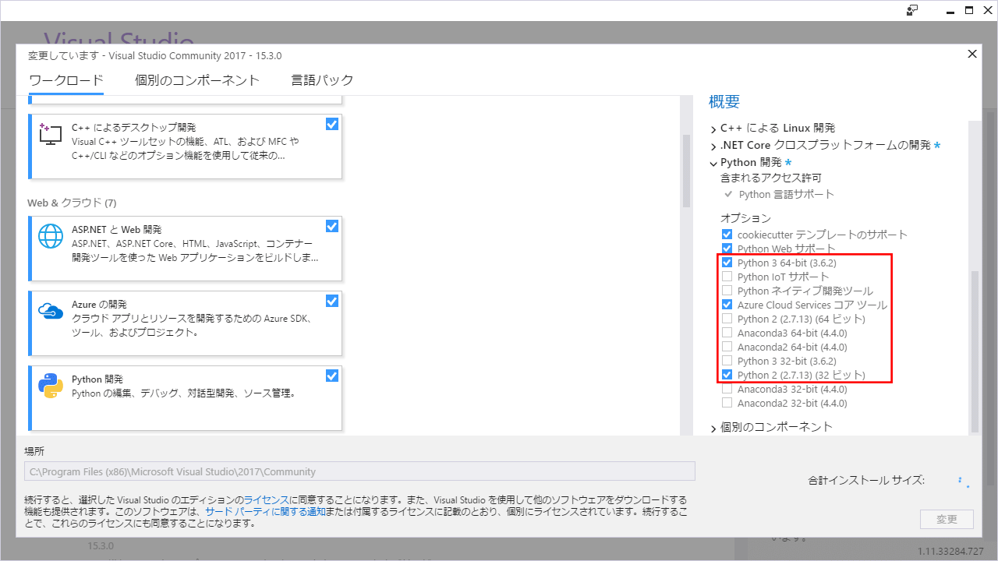
Task: Click the installation location path field
Action: pyautogui.click(x=359, y=471)
